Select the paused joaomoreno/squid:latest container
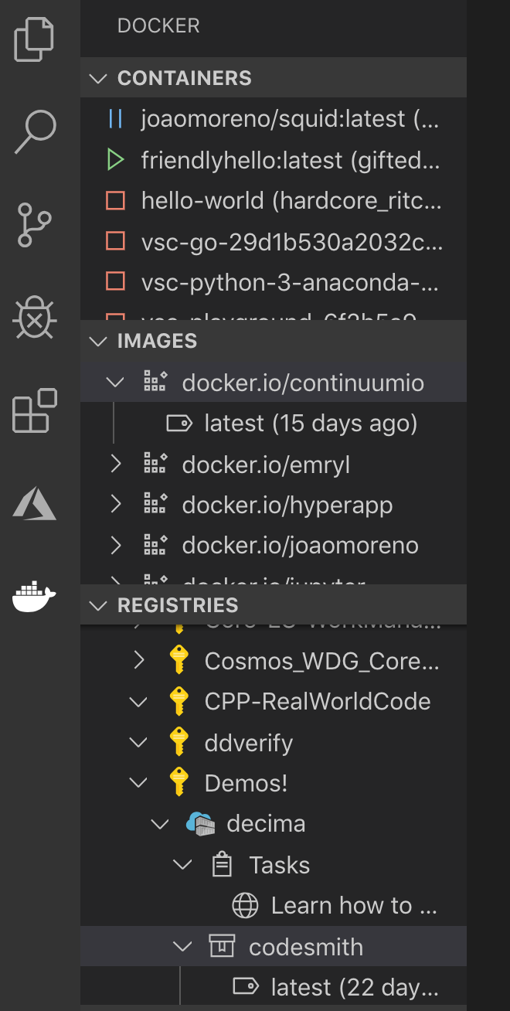This screenshot has height=1011, width=510. coord(274,119)
